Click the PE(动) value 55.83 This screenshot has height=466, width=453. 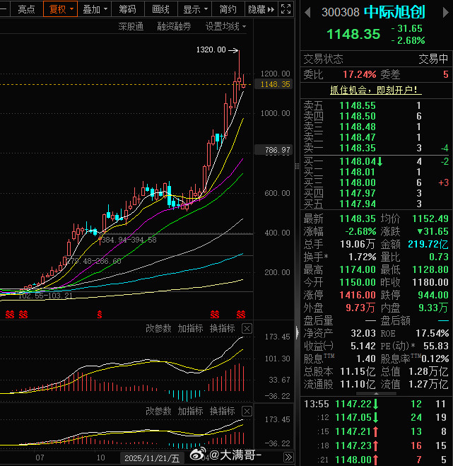[435, 346]
